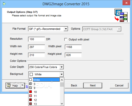Screen dimensions: 132x106
Task: Click the Help question mark icon
Action: tap(8, 85)
